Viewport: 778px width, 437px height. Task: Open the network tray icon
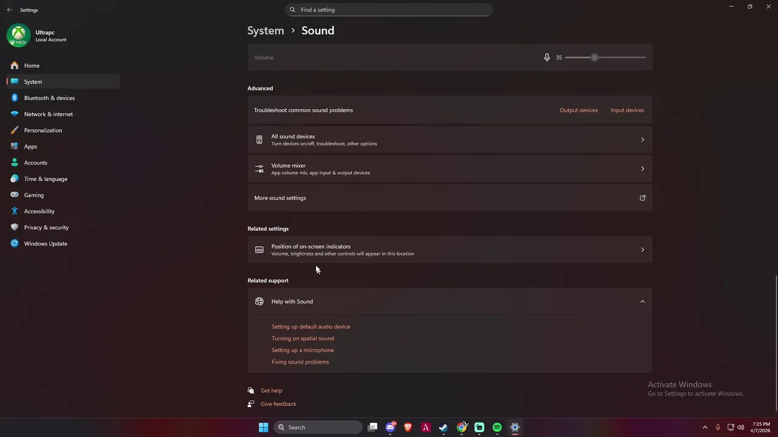tap(731, 427)
